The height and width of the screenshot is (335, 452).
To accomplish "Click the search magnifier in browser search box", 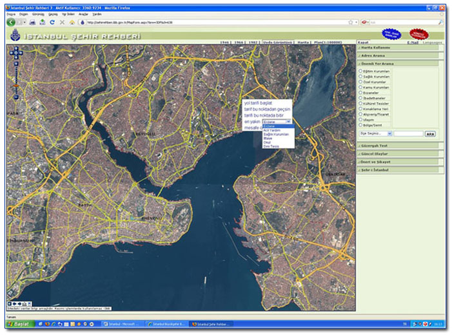I will click(440, 22).
